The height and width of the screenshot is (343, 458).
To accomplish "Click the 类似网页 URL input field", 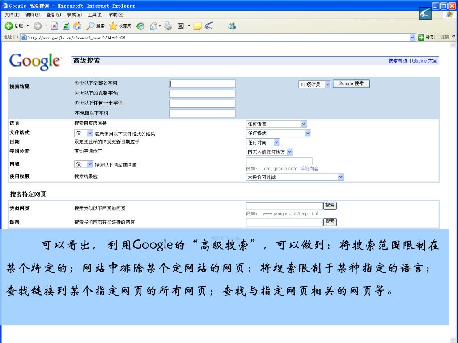I will coord(284,206).
